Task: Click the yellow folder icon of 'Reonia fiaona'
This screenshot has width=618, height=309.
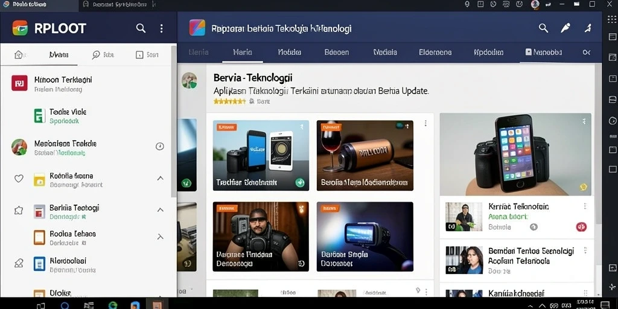Action: [x=39, y=179]
